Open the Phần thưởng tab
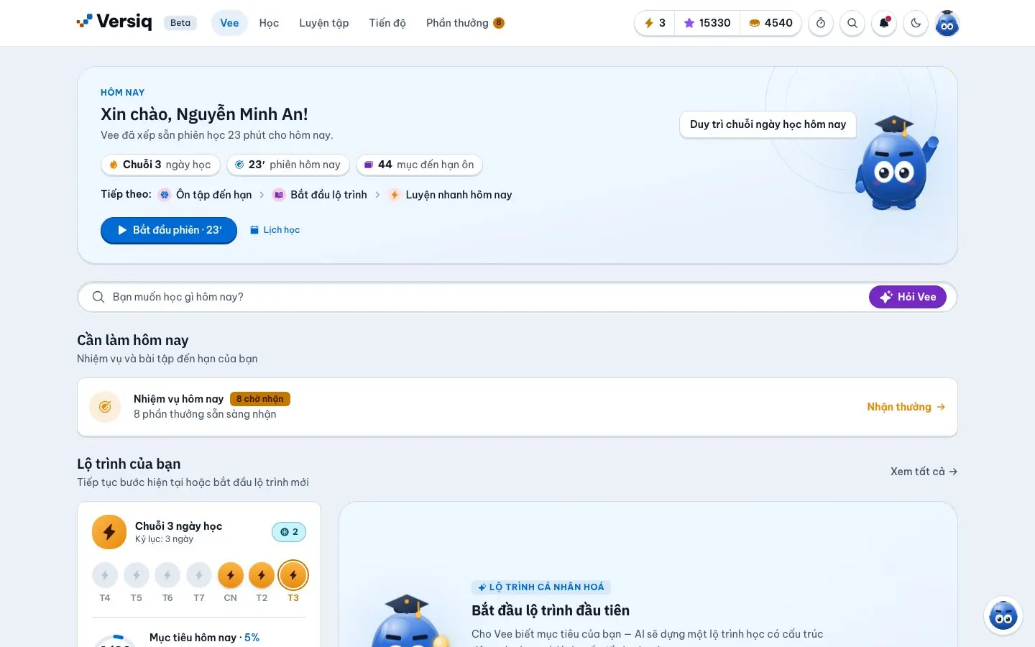 point(465,23)
